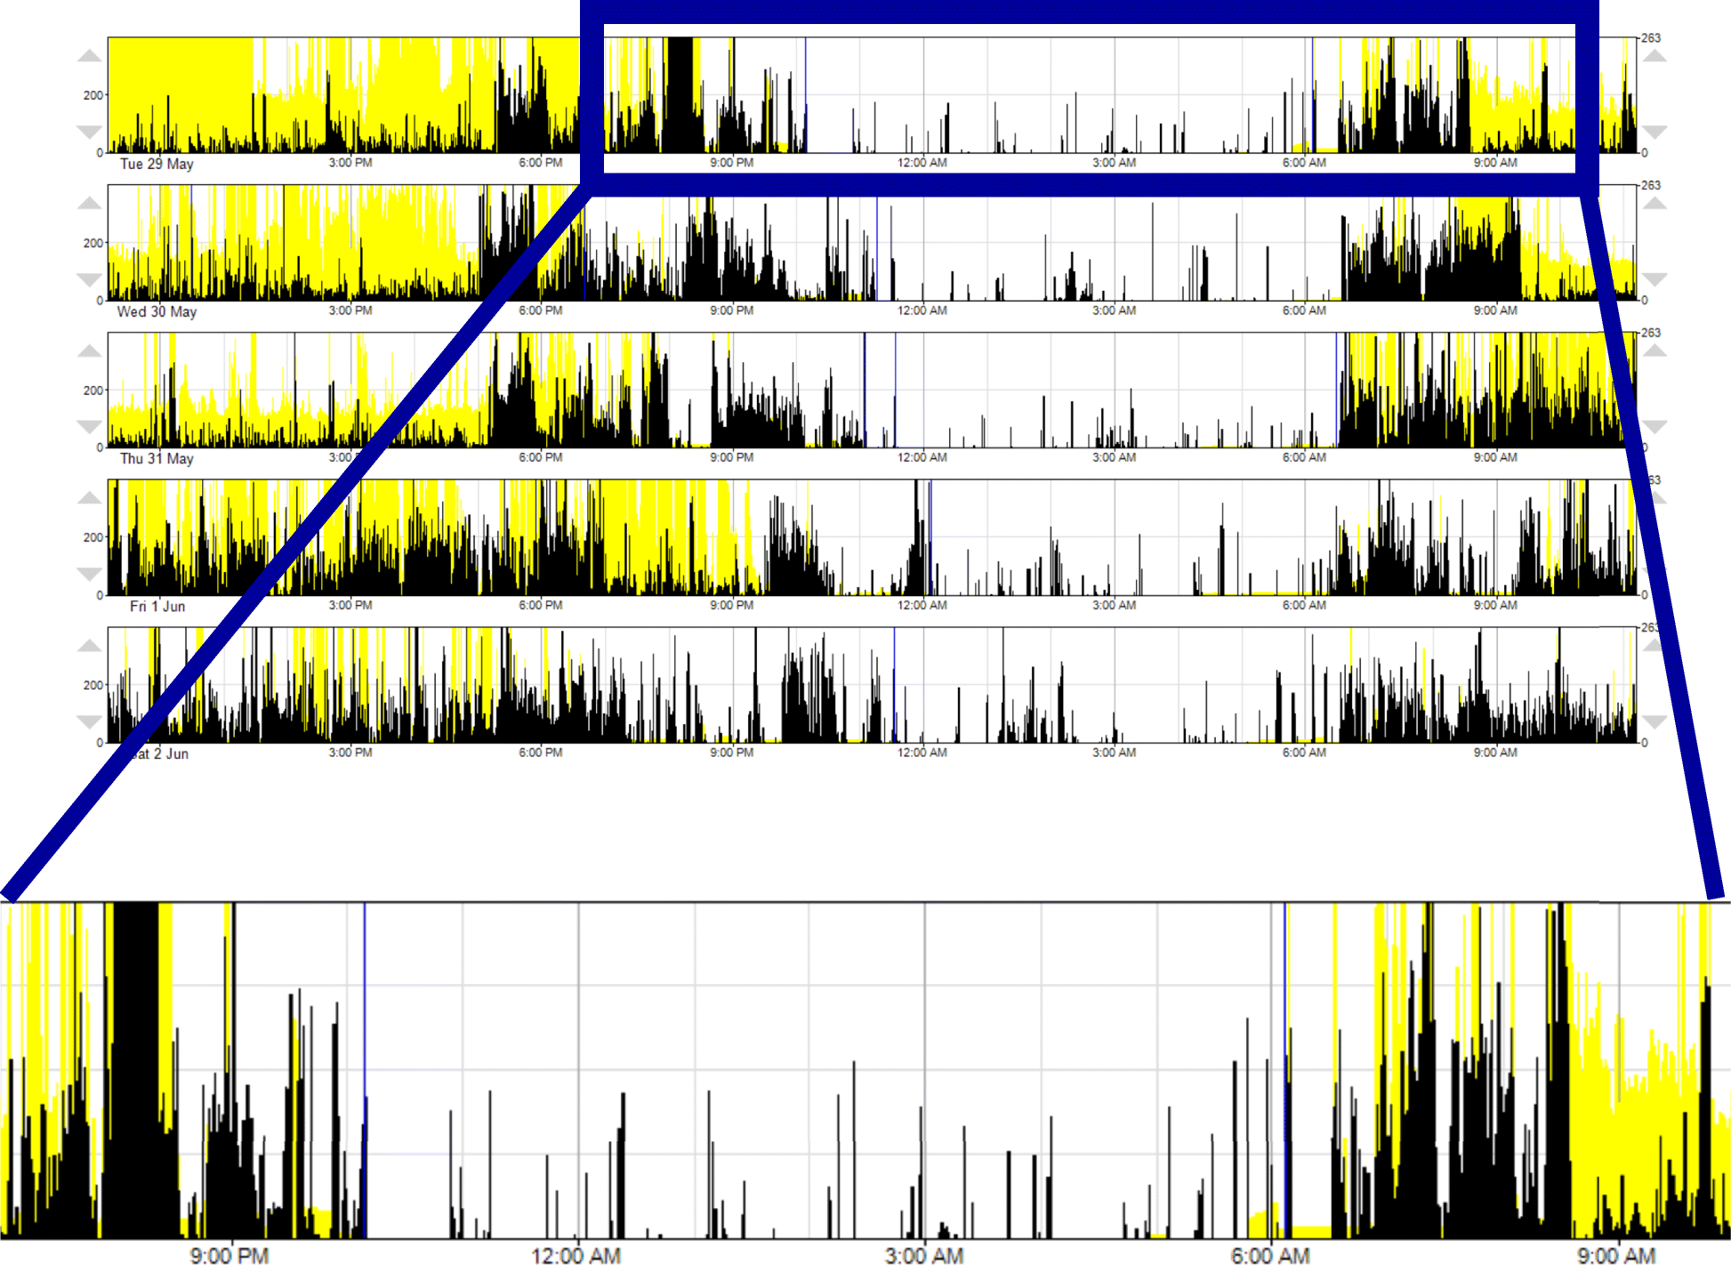Click the right down arrow beside Wed 30 May chart

click(x=1654, y=279)
